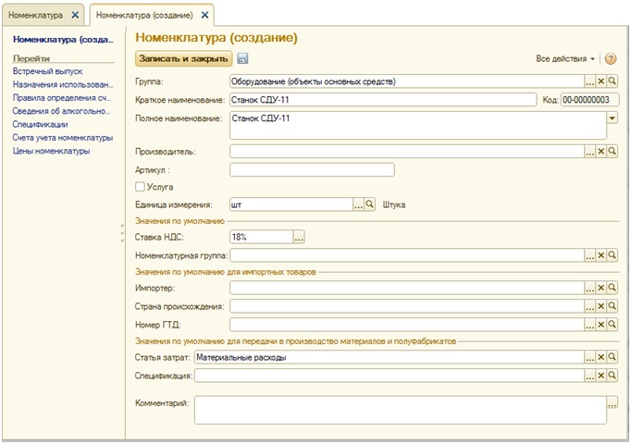The image size is (631, 444).
Task: Open the help question mark icon
Action: tap(611, 59)
